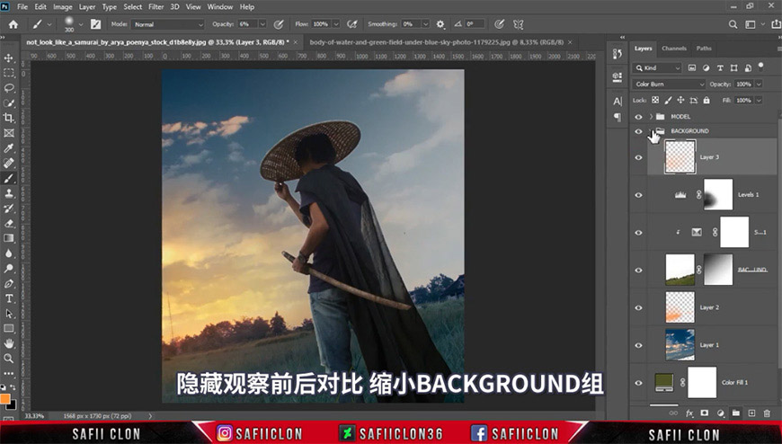Toggle pressure for opacity button

(x=279, y=24)
